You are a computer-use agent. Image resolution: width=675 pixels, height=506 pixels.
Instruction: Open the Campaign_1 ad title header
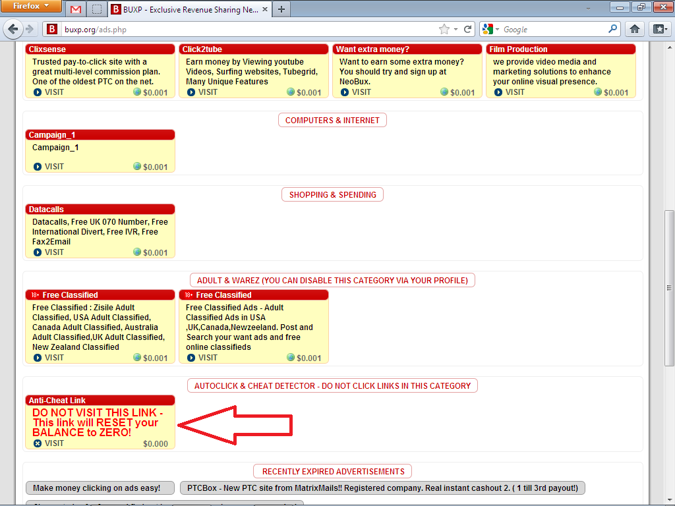100,134
